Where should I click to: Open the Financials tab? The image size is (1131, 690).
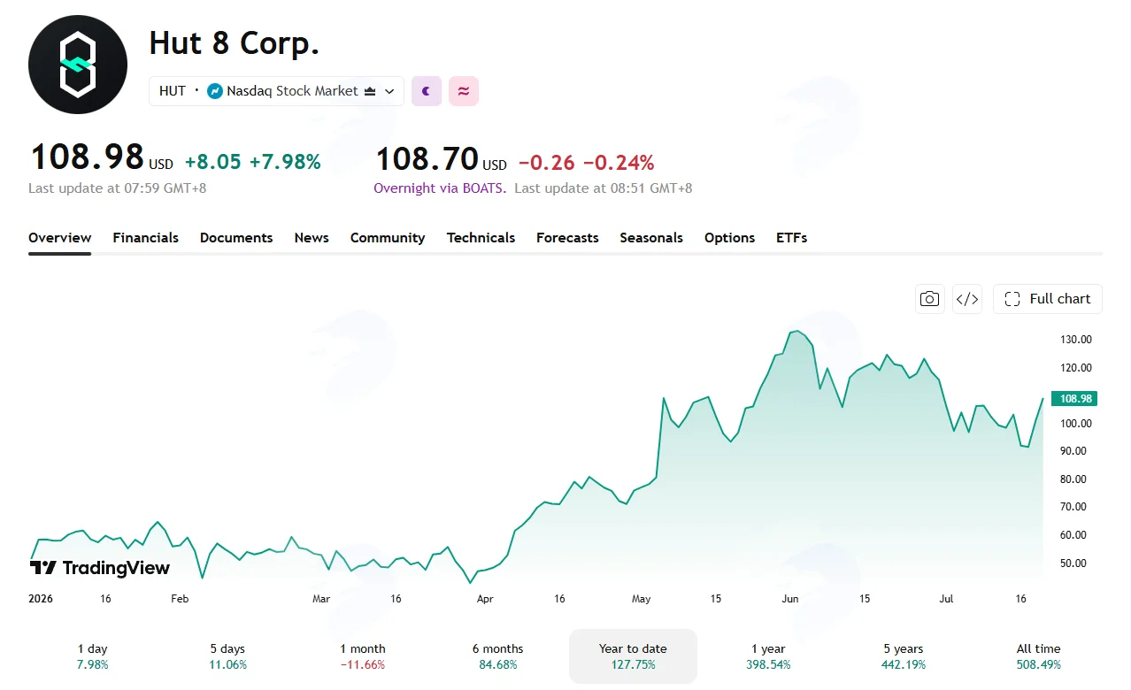pyautogui.click(x=145, y=238)
